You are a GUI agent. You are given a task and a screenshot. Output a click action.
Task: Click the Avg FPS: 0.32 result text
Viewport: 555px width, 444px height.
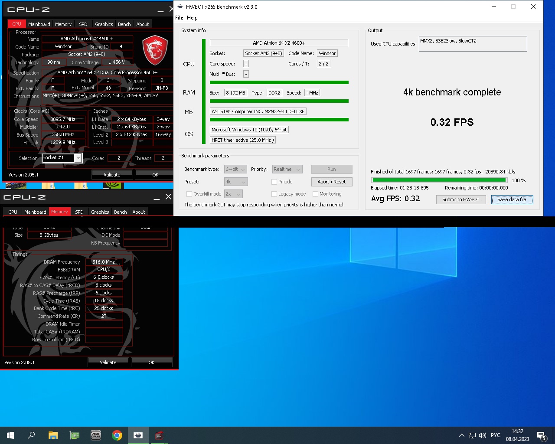coord(395,199)
